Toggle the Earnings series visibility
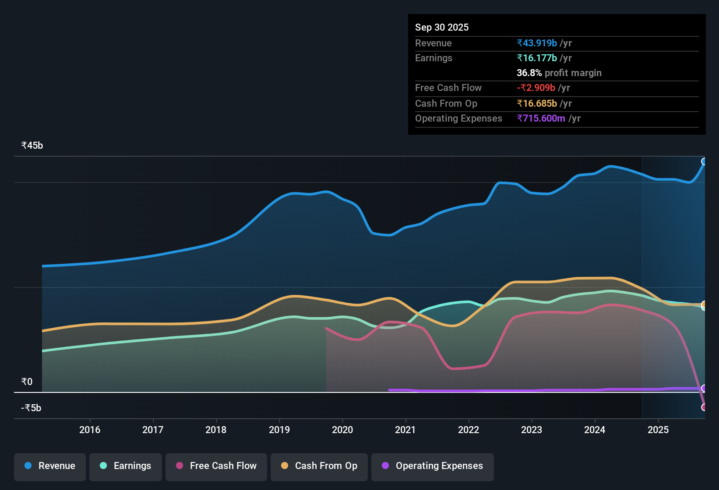Viewport: 719px width, 490px height. coord(125,466)
